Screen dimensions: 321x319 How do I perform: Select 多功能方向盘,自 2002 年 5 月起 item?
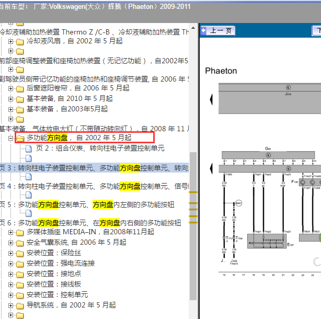[79, 138]
